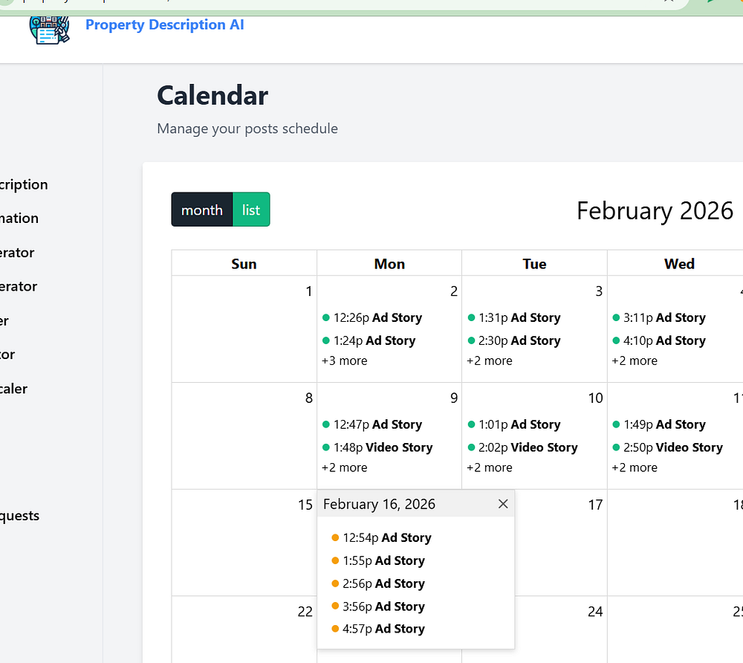Image resolution: width=743 pixels, height=663 pixels.
Task: Open the Property Description AI home link
Action: pos(164,25)
